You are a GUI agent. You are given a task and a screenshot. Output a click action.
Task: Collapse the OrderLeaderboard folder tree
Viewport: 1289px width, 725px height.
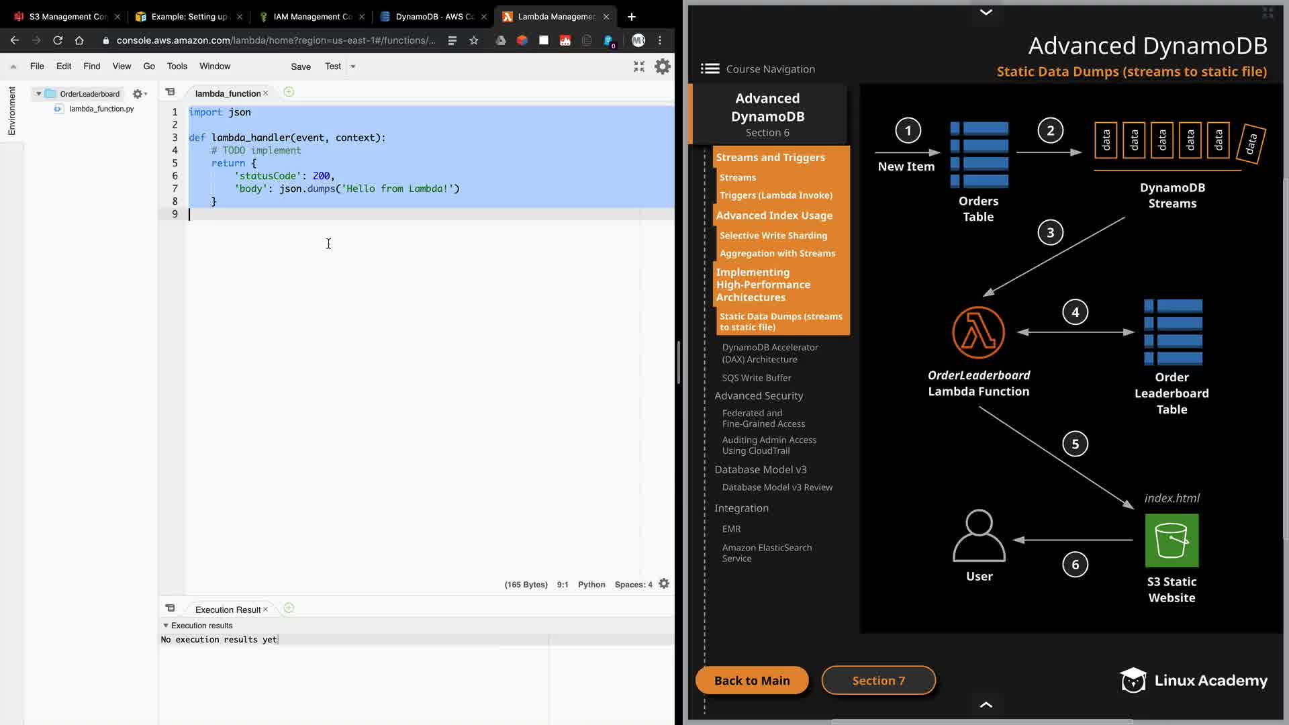click(x=39, y=94)
